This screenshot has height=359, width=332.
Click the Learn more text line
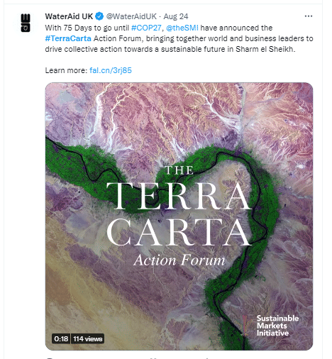(x=89, y=70)
